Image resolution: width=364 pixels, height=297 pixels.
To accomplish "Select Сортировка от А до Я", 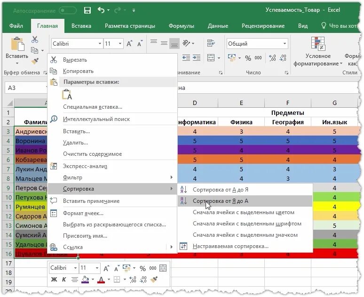I will [245, 190].
